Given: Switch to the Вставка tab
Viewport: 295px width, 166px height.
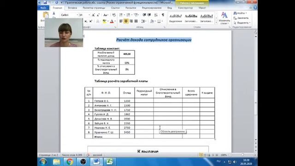Looking at the screenshot, I should click(72, 8).
